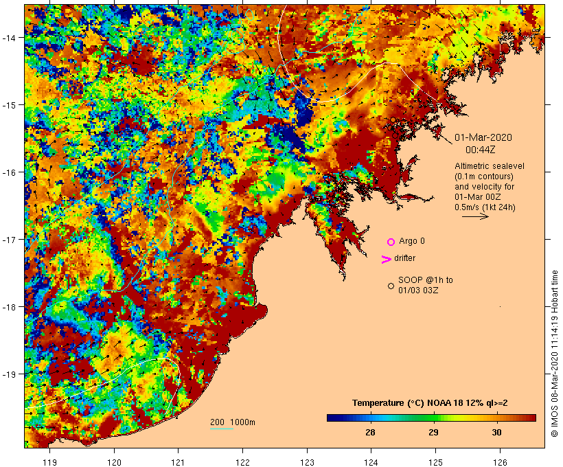Screen dimensions: 563x467
Task: Click the longitude label 123
Action: tap(307, 462)
